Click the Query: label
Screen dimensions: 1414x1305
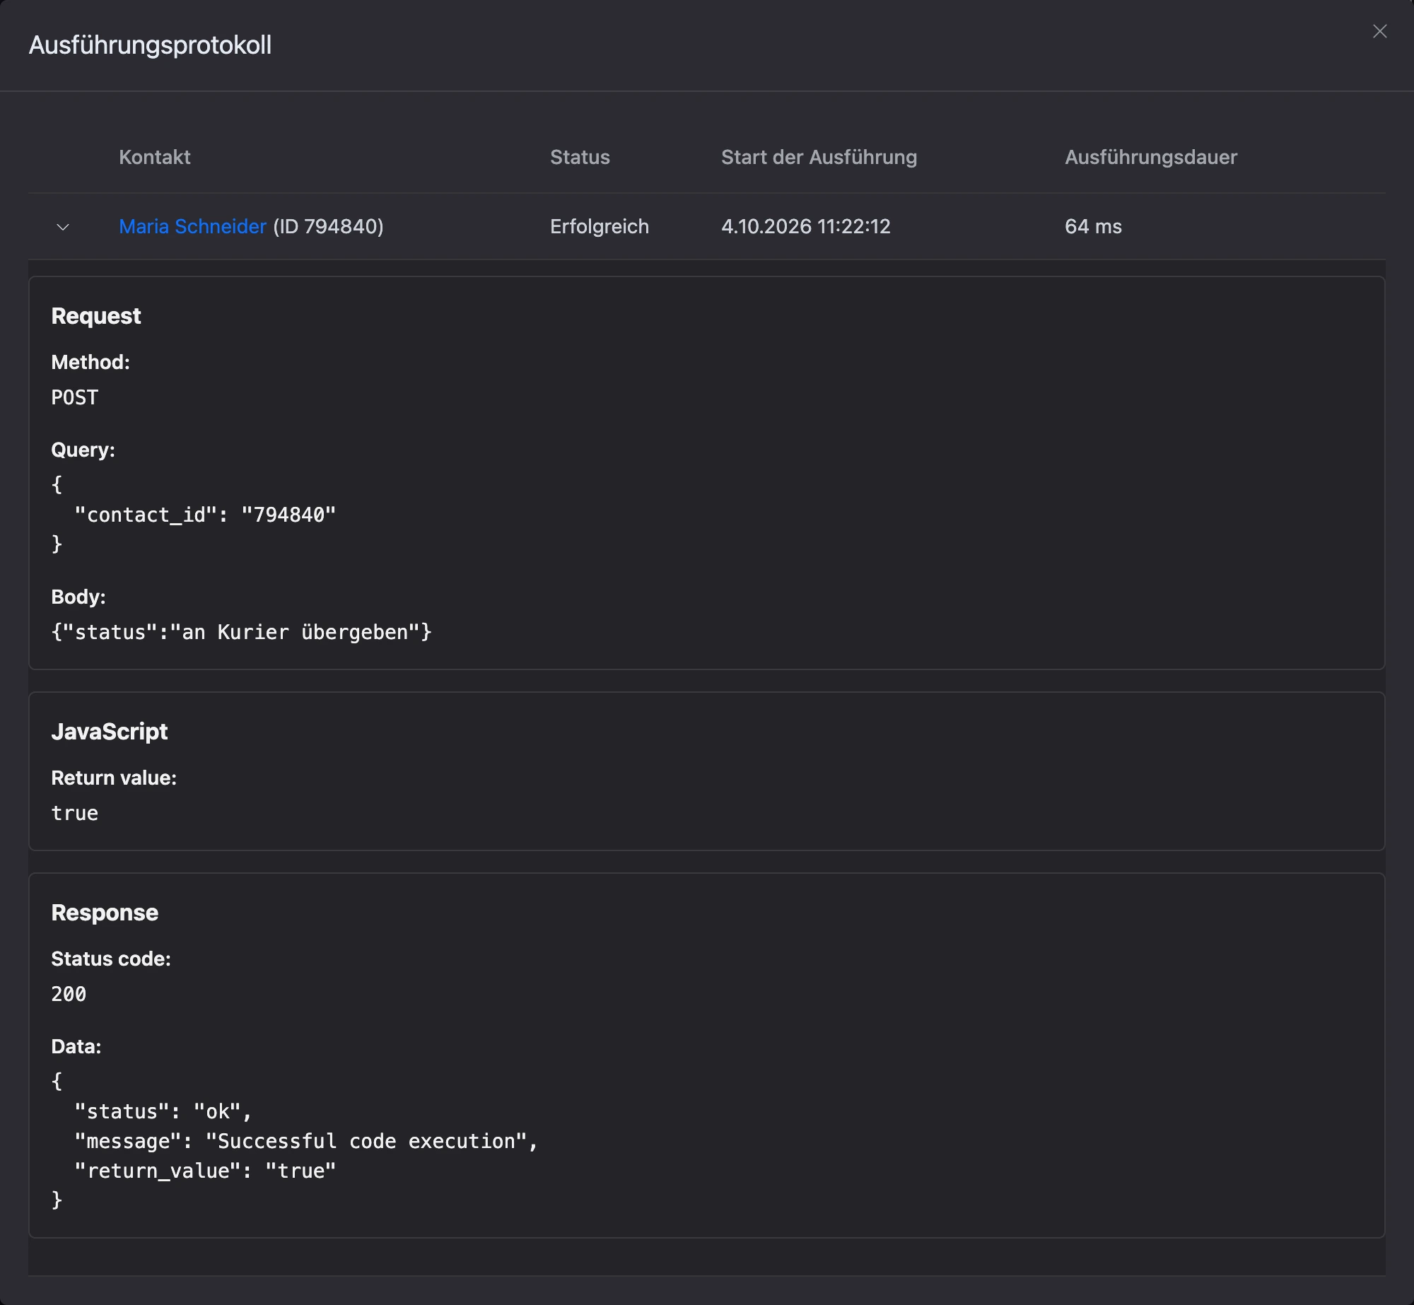(x=83, y=450)
